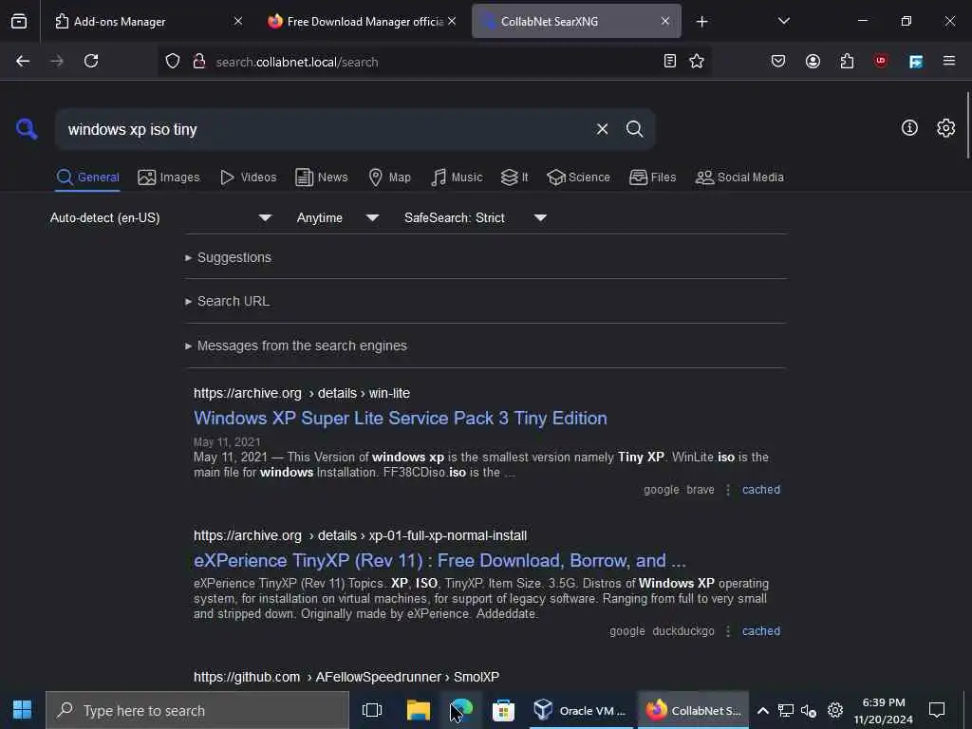List all tabs dropdown arrow
The width and height of the screenshot is (972, 729).
point(783,21)
